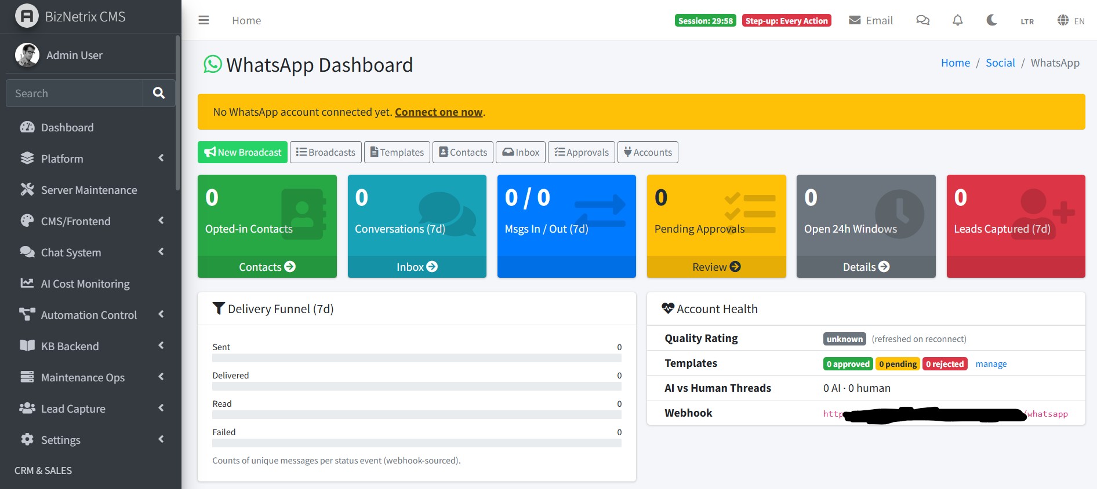This screenshot has height=489, width=1097.
Task: Open the Templates button
Action: (x=397, y=152)
